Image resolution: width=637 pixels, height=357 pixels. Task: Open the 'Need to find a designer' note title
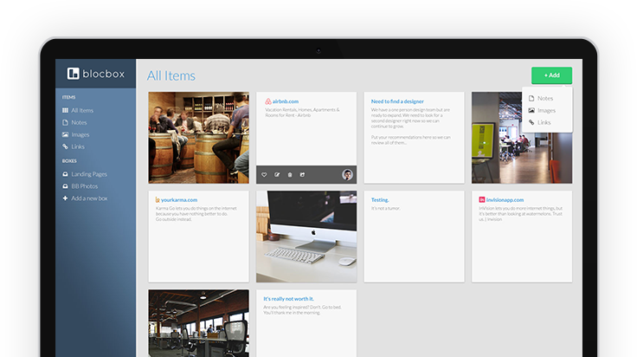click(397, 101)
